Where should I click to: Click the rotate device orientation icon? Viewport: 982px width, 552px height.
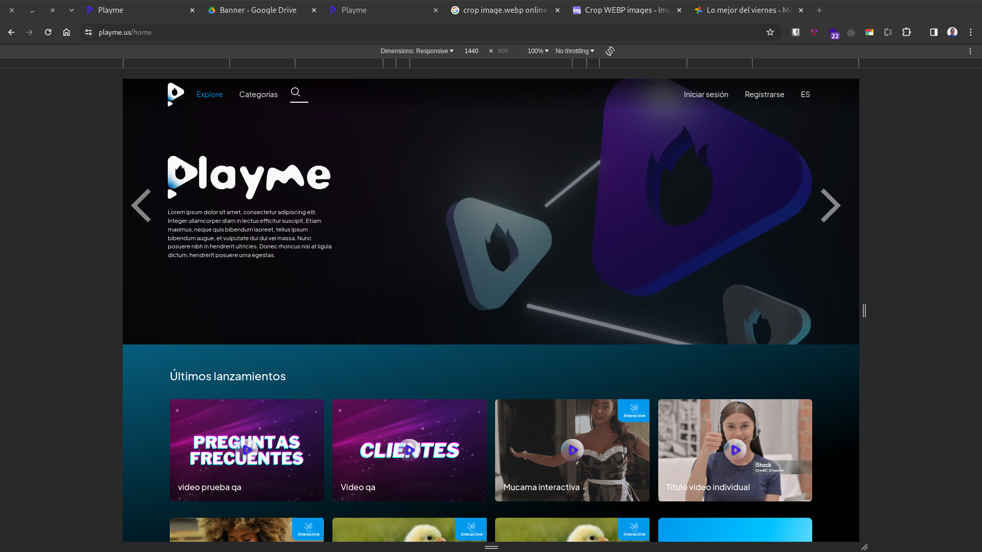click(x=610, y=51)
